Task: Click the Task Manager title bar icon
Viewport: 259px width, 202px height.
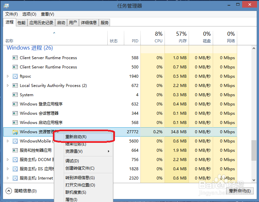Action: 6,6
